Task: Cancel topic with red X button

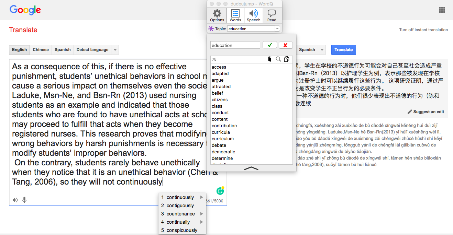Action: pos(286,45)
